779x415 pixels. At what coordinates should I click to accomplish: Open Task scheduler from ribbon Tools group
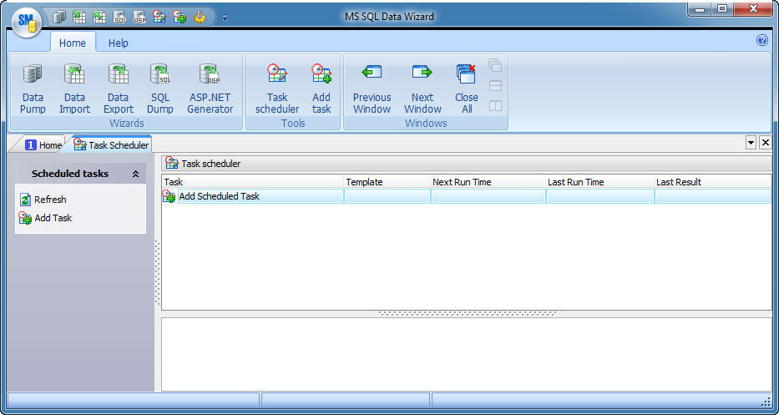click(x=276, y=89)
